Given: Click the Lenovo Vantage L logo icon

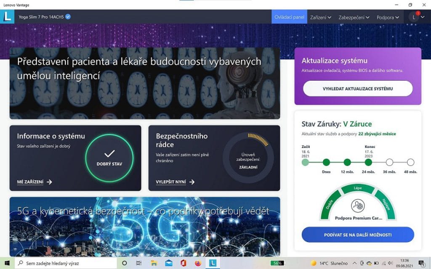Looking at the screenshot, I should pos(7,17).
